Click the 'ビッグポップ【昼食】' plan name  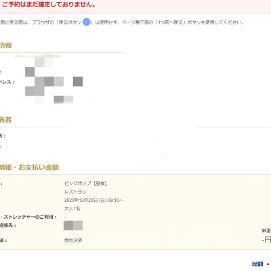point(85,184)
